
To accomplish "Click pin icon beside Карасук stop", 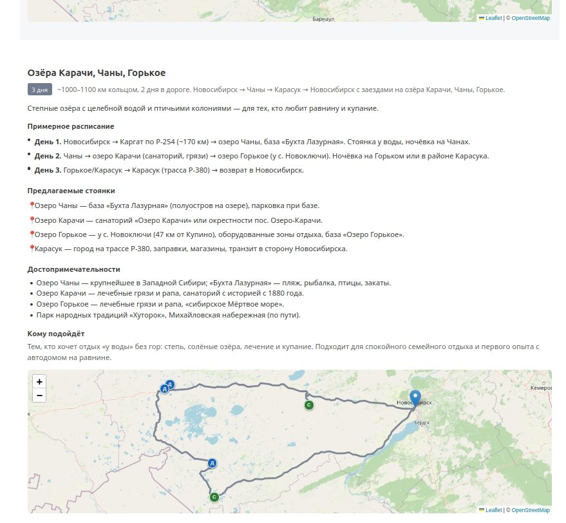I will [32, 249].
